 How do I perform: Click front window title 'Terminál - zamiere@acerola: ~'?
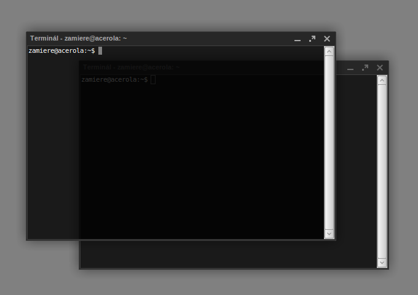pyautogui.click(x=79, y=38)
